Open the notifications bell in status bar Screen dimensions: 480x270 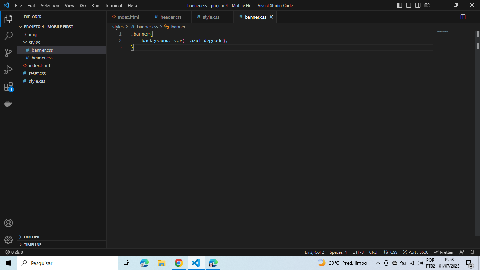(472, 252)
